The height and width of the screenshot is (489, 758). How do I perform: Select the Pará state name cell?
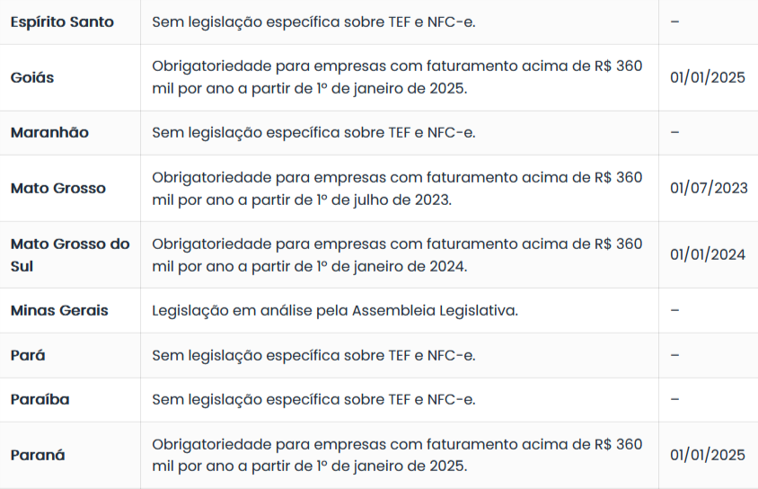[x=28, y=355]
